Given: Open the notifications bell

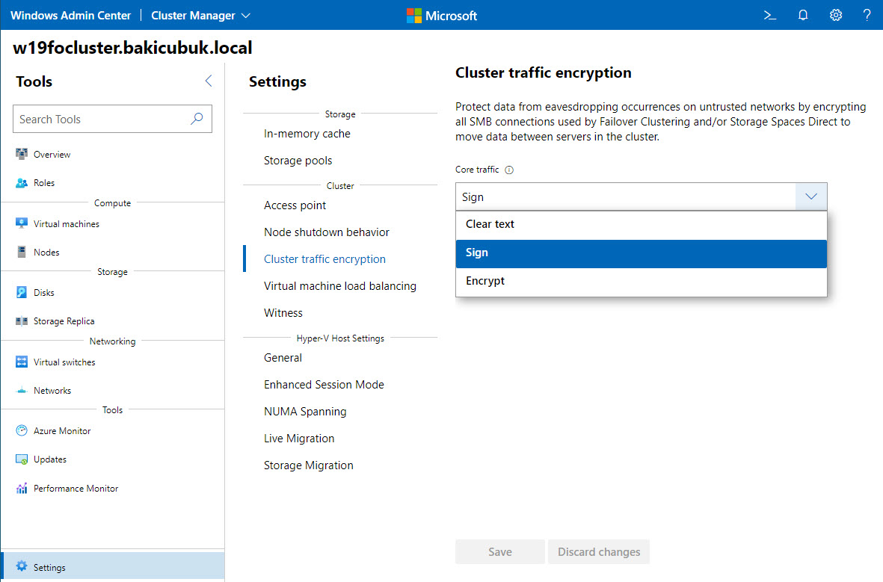Looking at the screenshot, I should pos(803,15).
